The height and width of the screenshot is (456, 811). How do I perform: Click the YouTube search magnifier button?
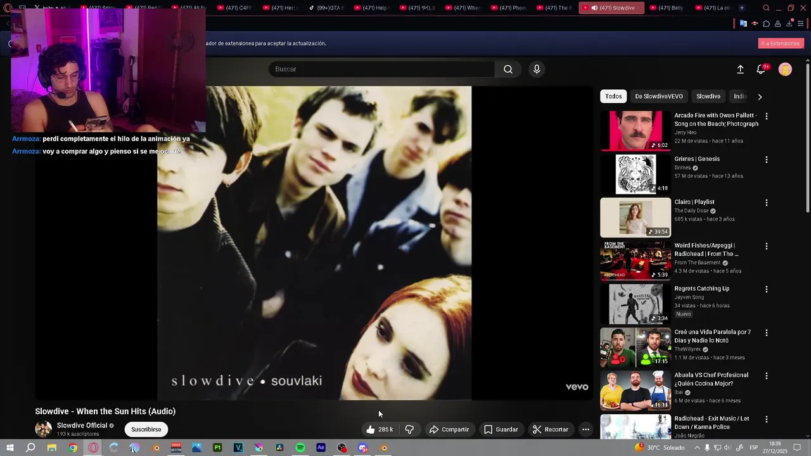point(508,69)
